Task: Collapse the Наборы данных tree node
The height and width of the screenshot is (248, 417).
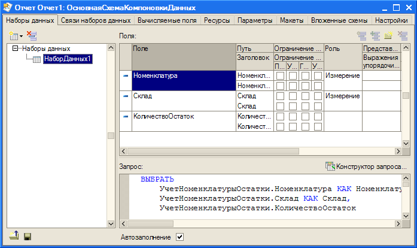Action: click(15, 49)
